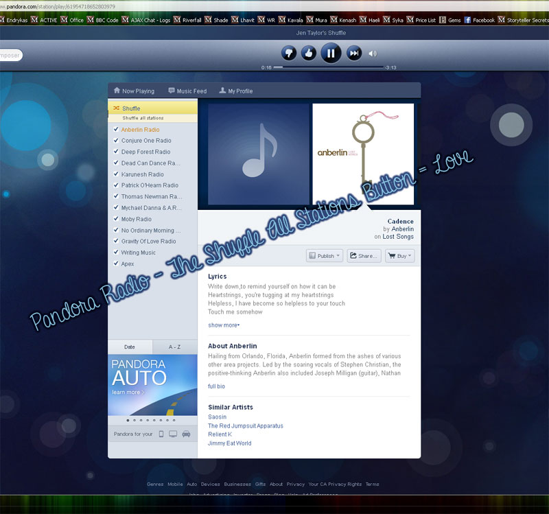
Task: Open the AJAX Chat - Logs bookmark
Action: click(x=146, y=20)
